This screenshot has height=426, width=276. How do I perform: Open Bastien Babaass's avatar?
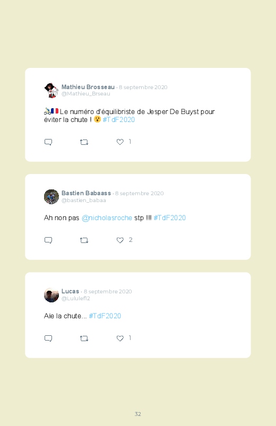coord(51,197)
